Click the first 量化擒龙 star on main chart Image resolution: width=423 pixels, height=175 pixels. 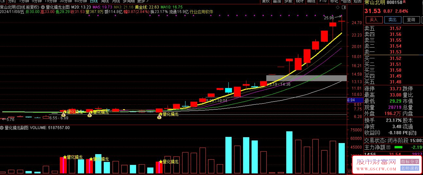(x=65, y=112)
